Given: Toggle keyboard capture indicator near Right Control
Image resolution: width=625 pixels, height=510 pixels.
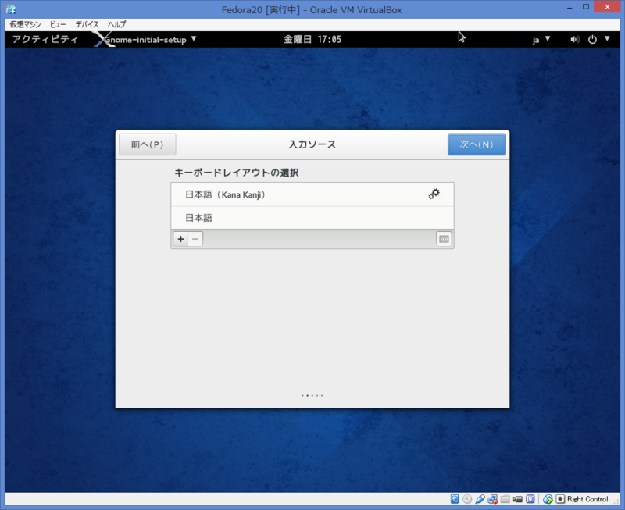Looking at the screenshot, I should pos(559,498).
